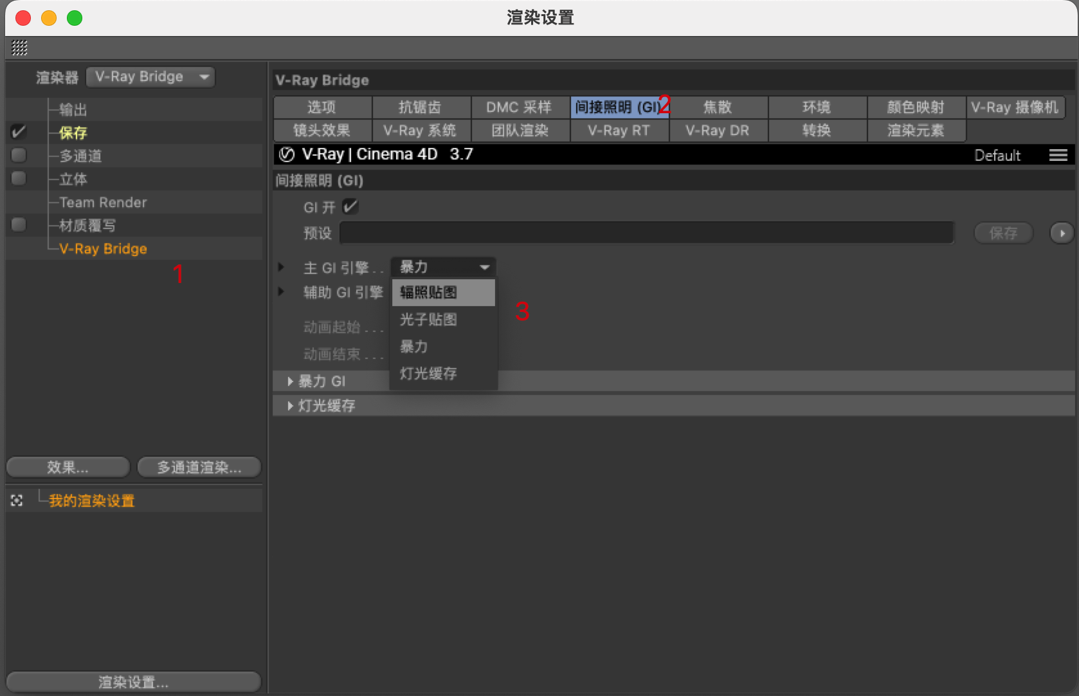
Task: Click into the 预设 text field
Action: [647, 233]
